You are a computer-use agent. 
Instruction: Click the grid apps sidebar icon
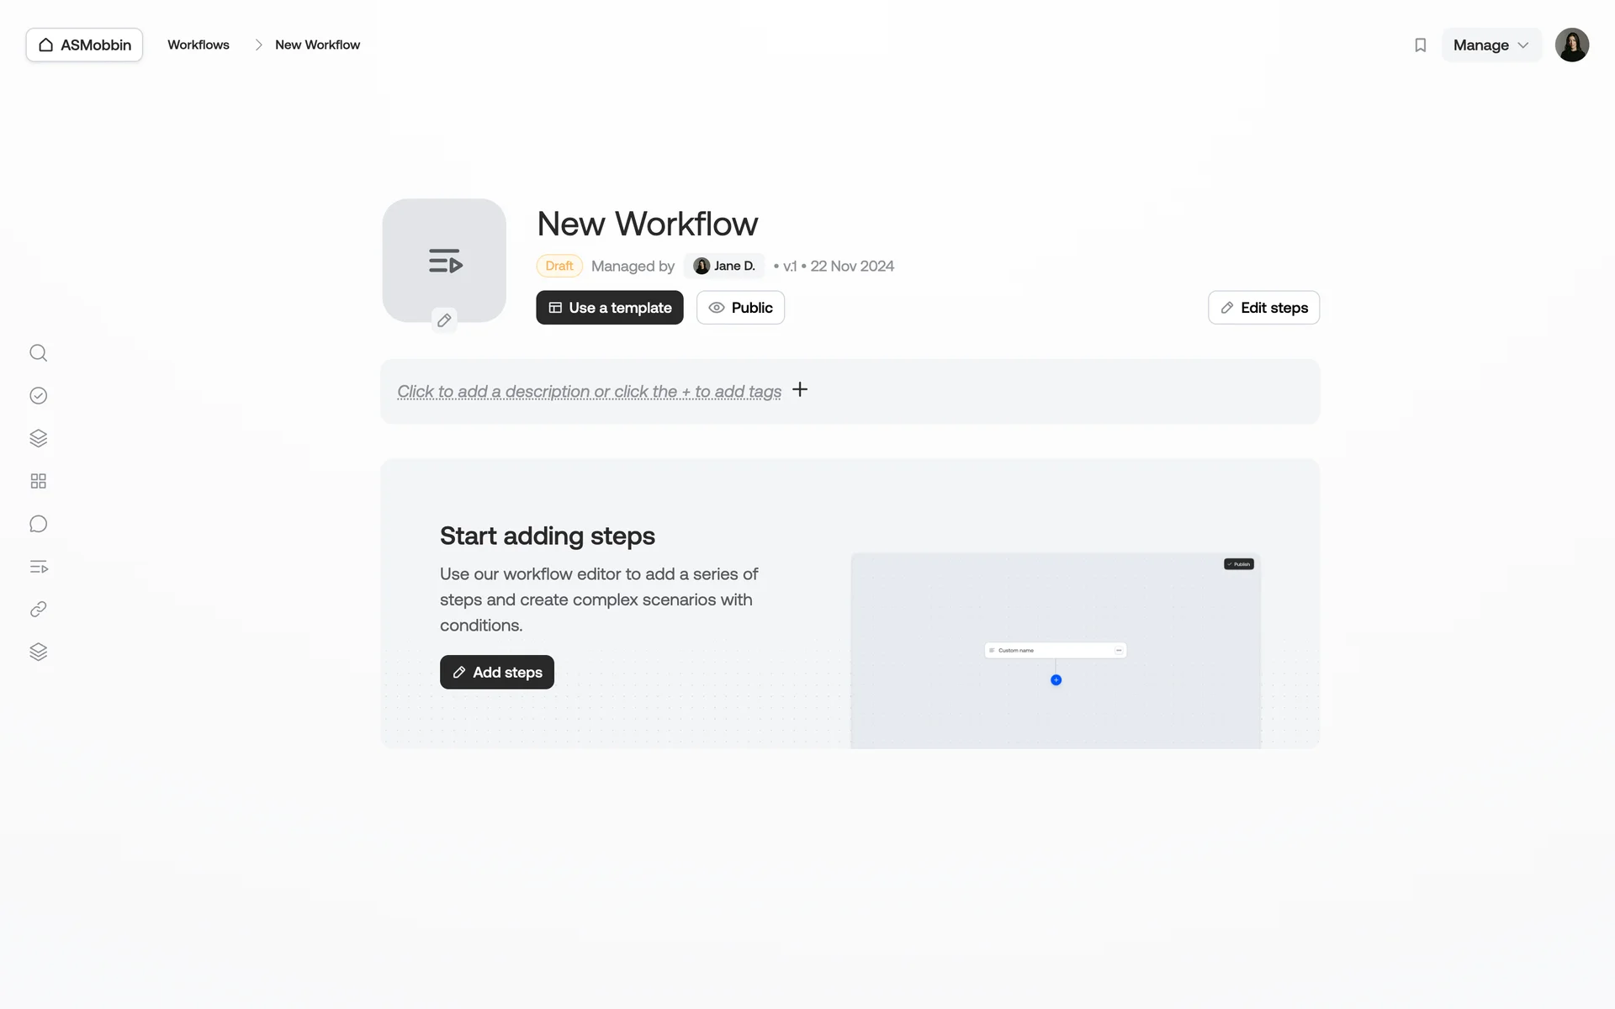38,481
